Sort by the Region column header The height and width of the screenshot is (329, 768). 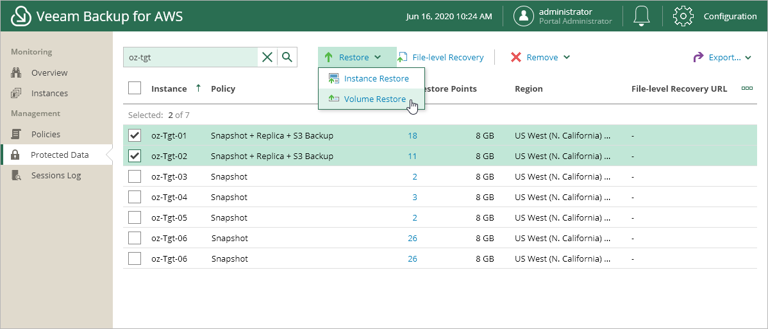point(528,89)
